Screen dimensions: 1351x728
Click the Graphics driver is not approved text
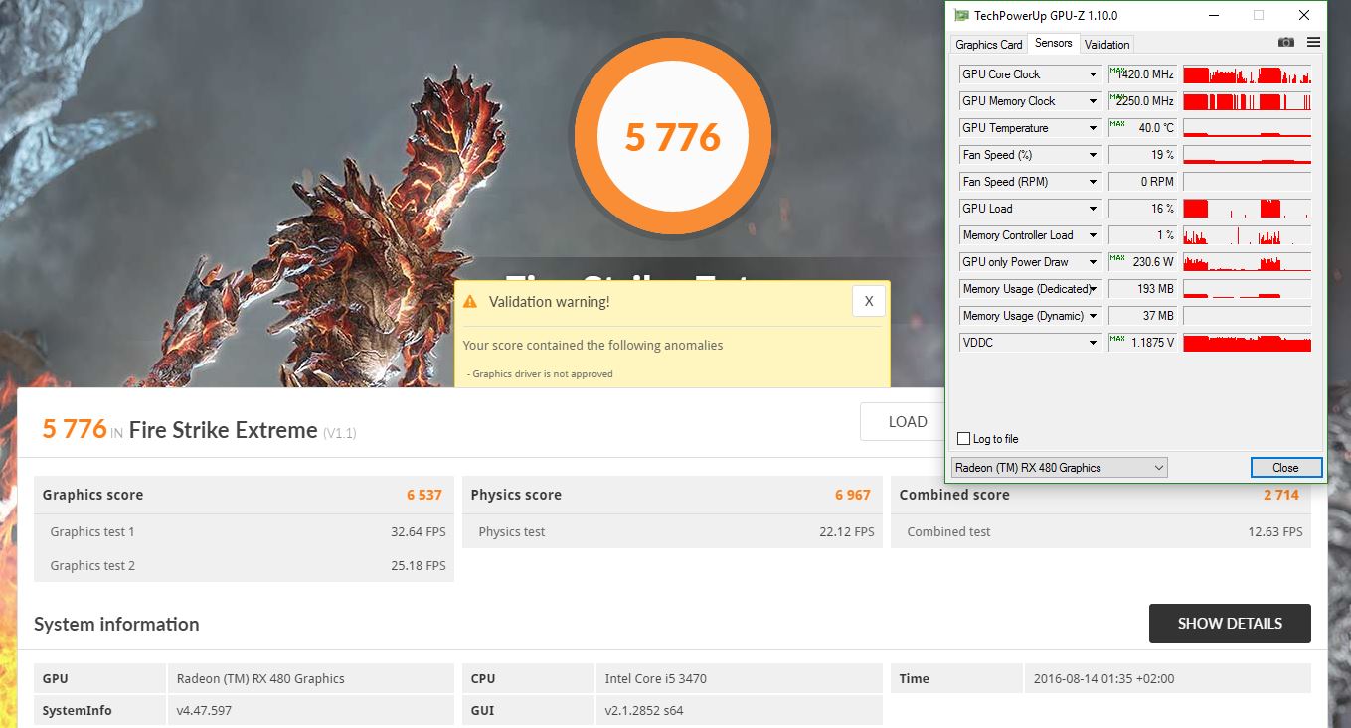(x=543, y=374)
